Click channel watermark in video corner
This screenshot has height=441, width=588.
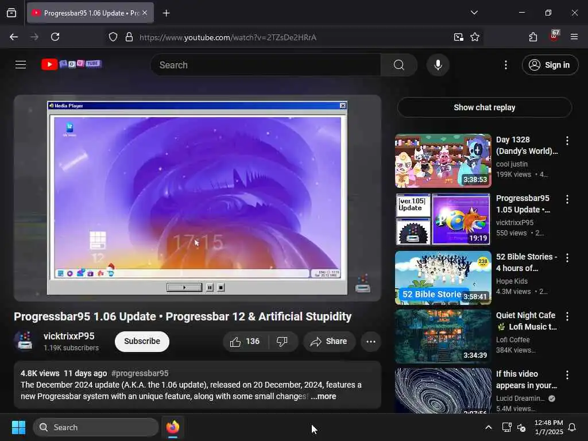(x=363, y=284)
